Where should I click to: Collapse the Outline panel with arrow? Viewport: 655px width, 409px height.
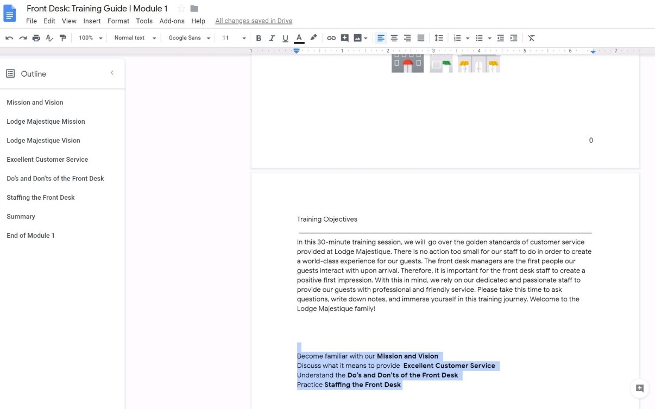tap(112, 73)
